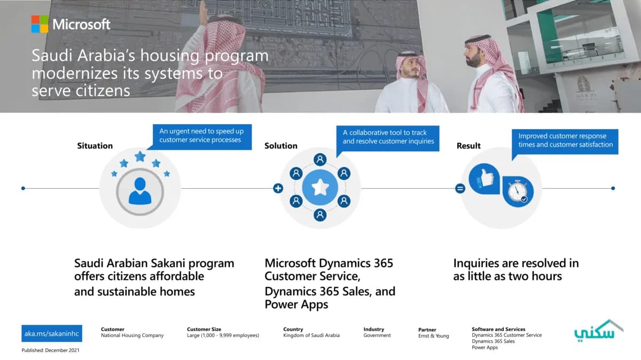Click the plus sign icon on timeline
The height and width of the screenshot is (360, 641).
[278, 188]
